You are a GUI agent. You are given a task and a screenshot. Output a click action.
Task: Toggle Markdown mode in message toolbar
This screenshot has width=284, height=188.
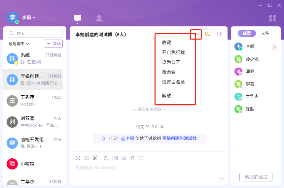[x=124, y=158]
